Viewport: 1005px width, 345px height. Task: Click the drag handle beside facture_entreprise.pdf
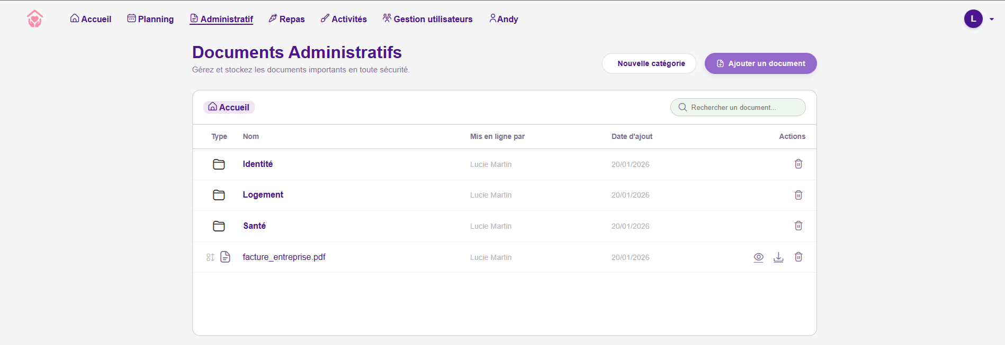pos(210,257)
